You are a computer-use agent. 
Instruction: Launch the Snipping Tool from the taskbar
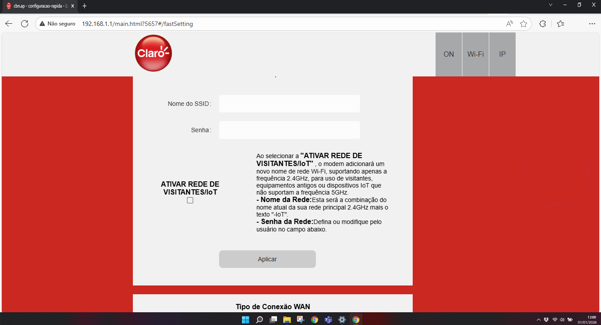[300, 320]
